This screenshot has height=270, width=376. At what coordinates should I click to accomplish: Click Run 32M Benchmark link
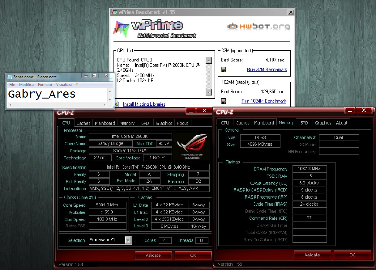point(267,70)
